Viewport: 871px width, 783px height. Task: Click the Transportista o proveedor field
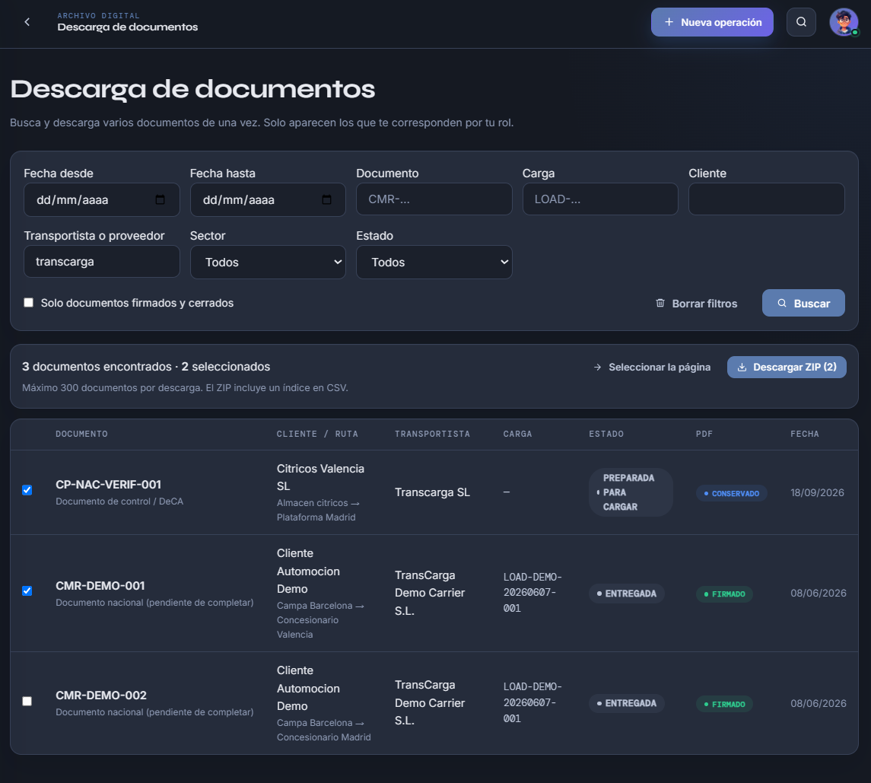tap(102, 261)
